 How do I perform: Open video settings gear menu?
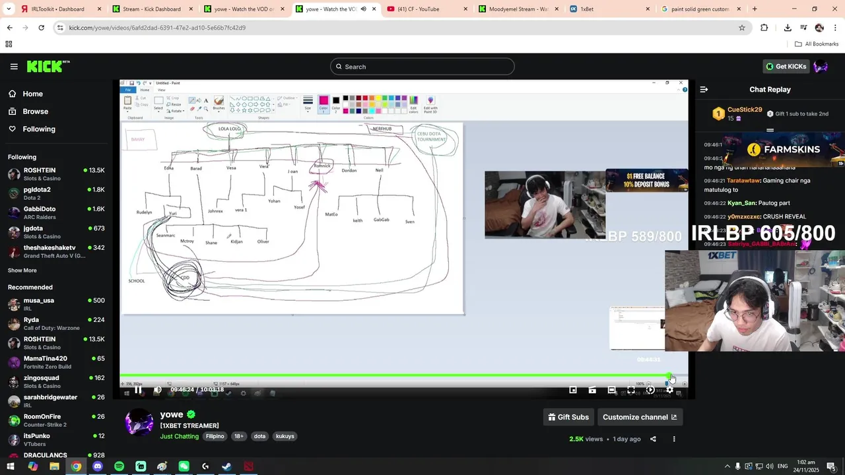[669, 390]
